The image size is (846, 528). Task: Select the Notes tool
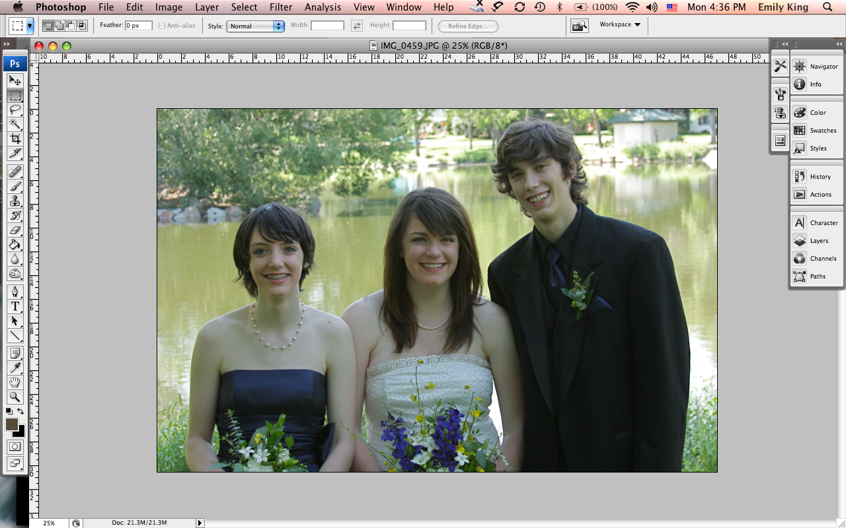coord(15,353)
